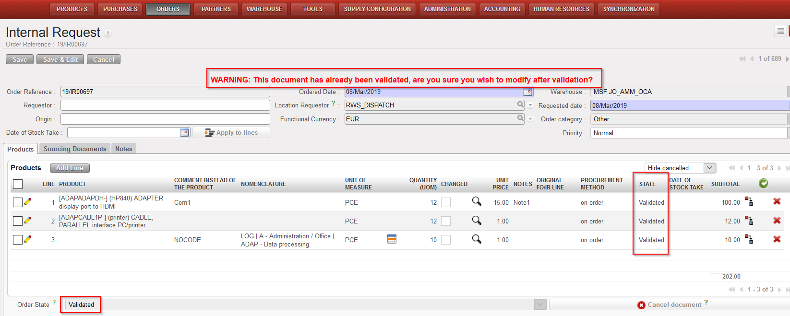Open magnifier on the NOCODE row
The height and width of the screenshot is (316, 790).
(x=477, y=239)
